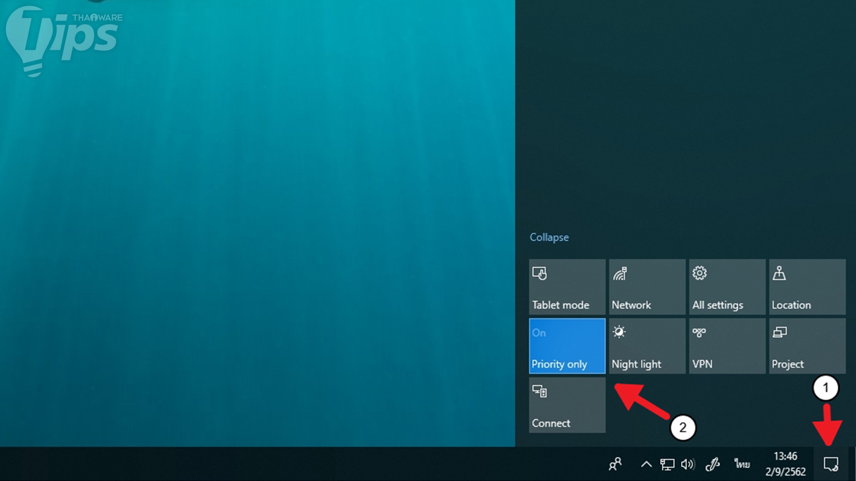Click the Network quick action tile
This screenshot has width=856, height=481.
click(647, 287)
